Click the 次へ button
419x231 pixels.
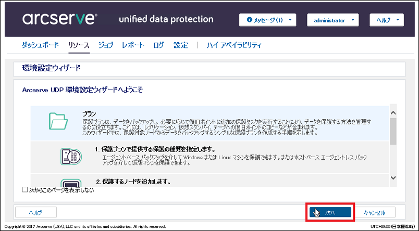(330, 212)
